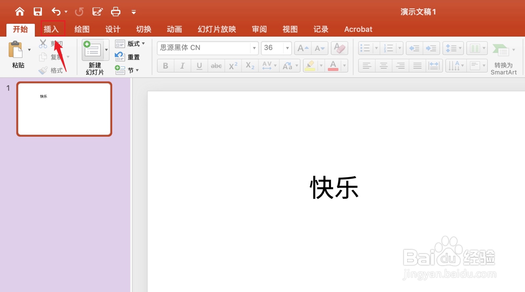Open the 幻灯片放映 slide show tab
The width and height of the screenshot is (525, 292).
click(x=217, y=29)
